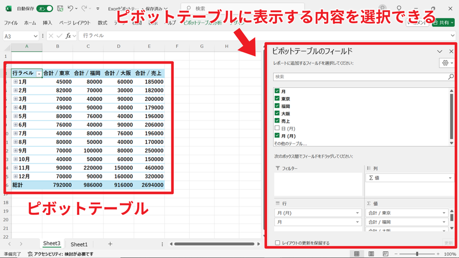
Task: Open the Name Box dropdown arrow
Action: (x=36, y=36)
